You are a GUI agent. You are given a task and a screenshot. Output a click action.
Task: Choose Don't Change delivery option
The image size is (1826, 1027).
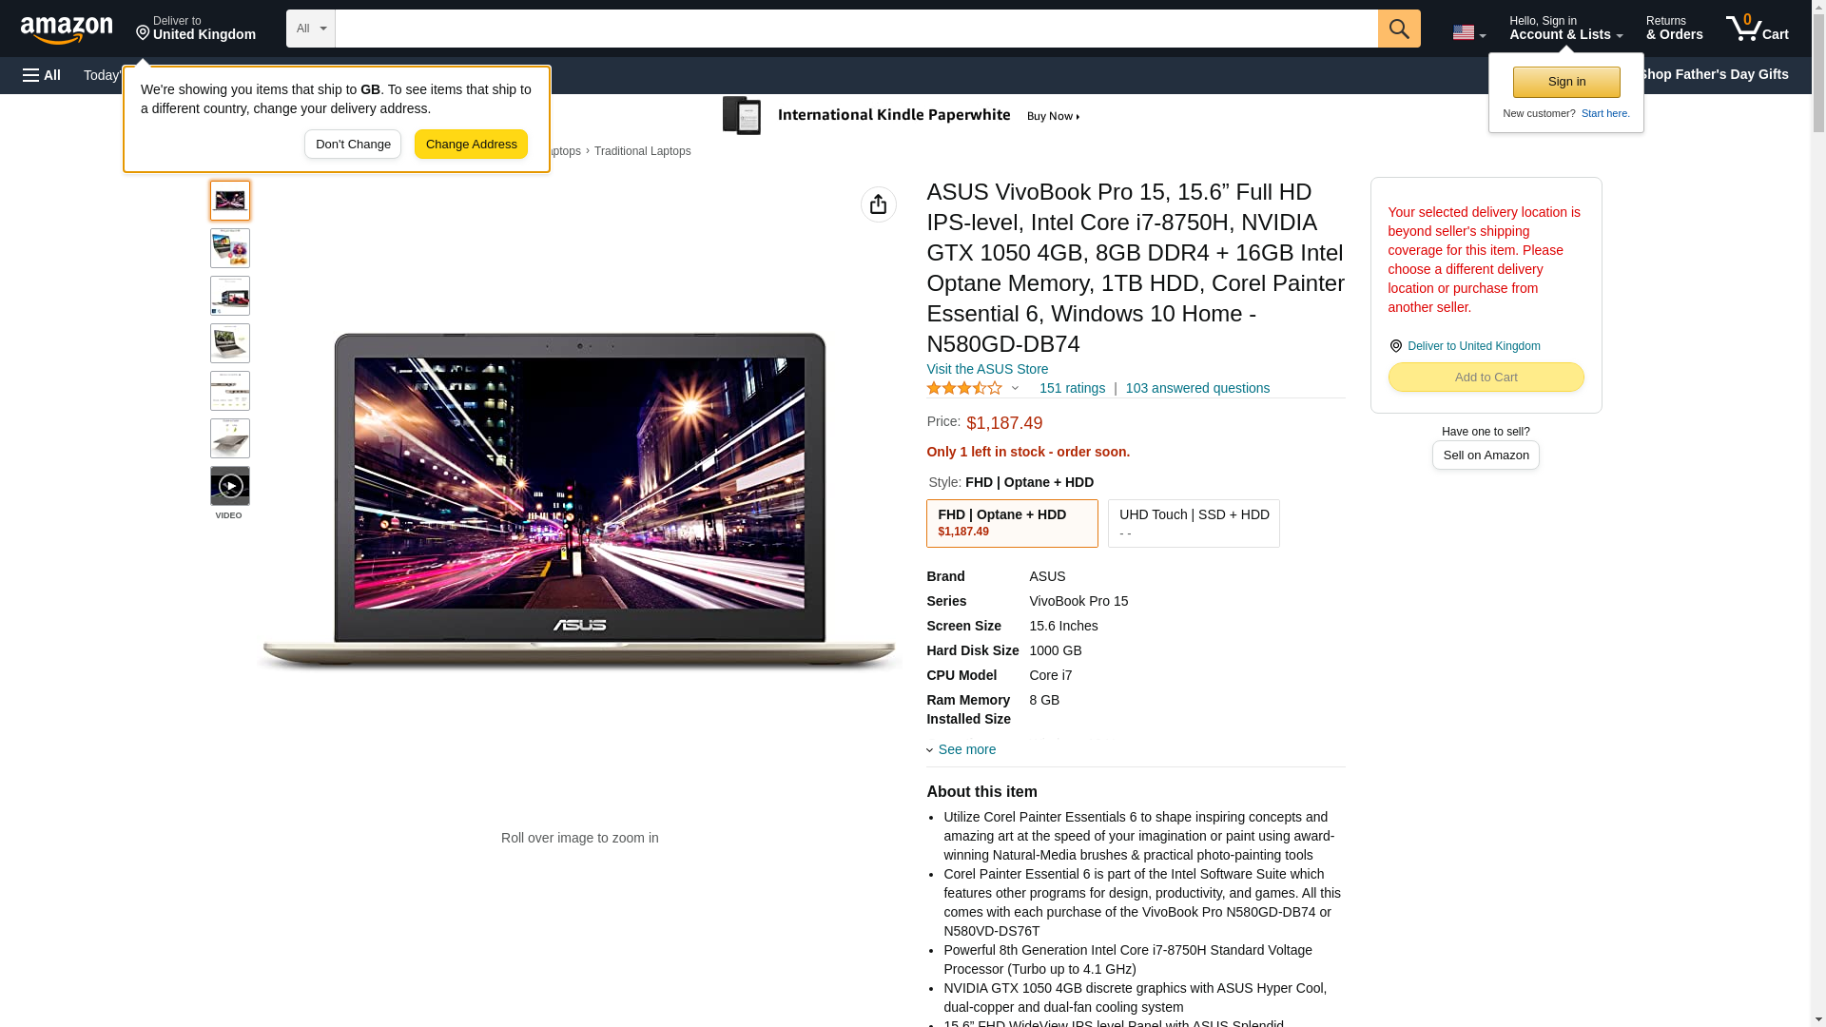tap(353, 145)
